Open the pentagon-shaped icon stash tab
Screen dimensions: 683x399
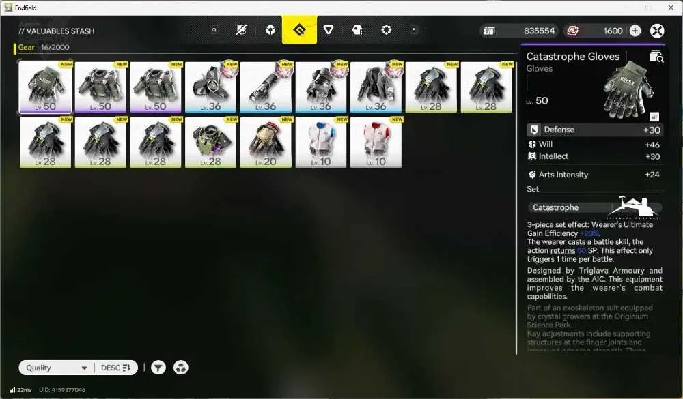[357, 29]
